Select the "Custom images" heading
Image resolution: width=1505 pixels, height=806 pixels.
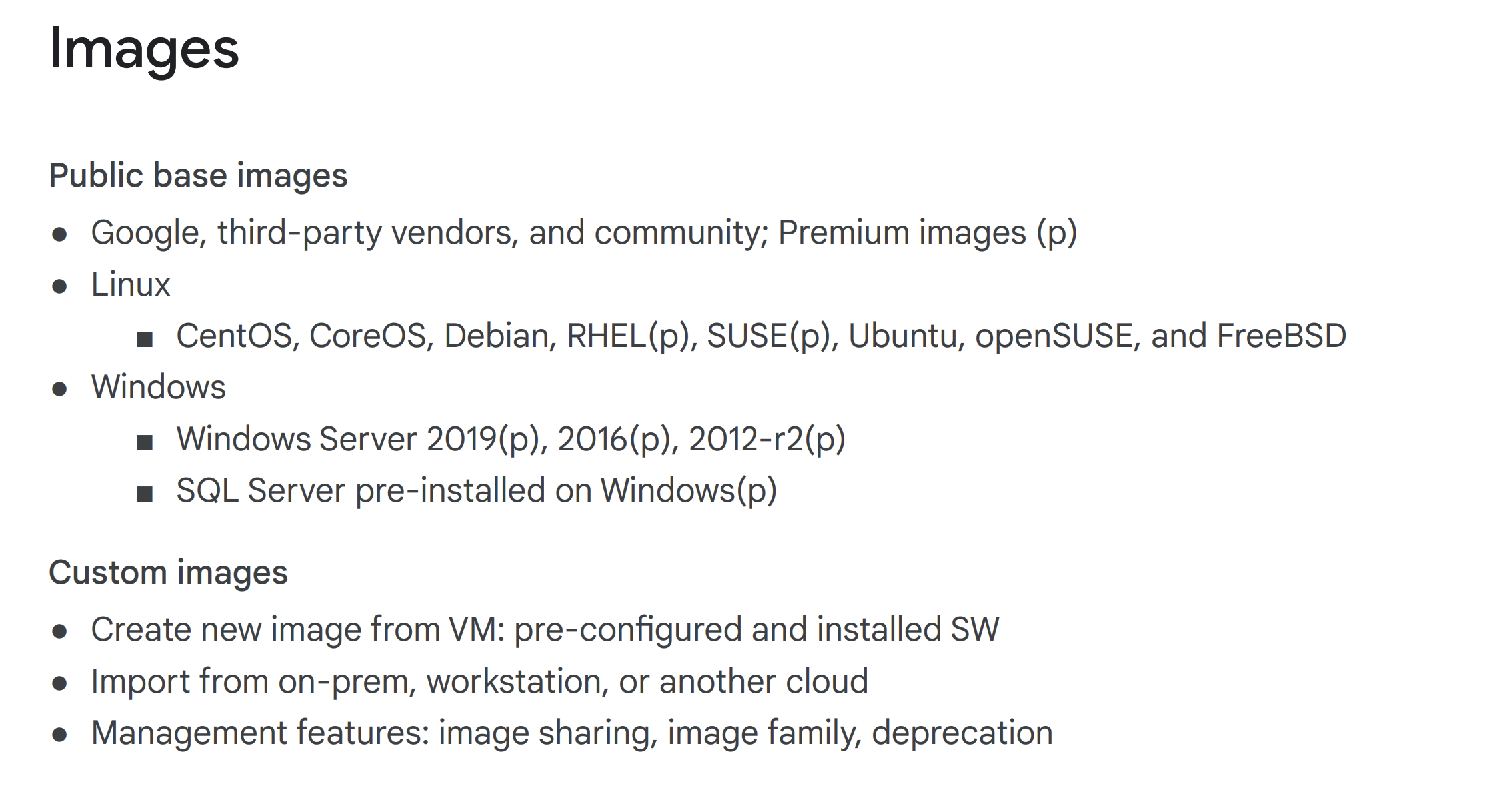point(168,572)
